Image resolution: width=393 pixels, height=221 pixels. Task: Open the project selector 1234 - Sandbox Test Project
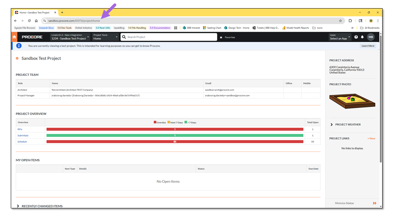point(70,37)
